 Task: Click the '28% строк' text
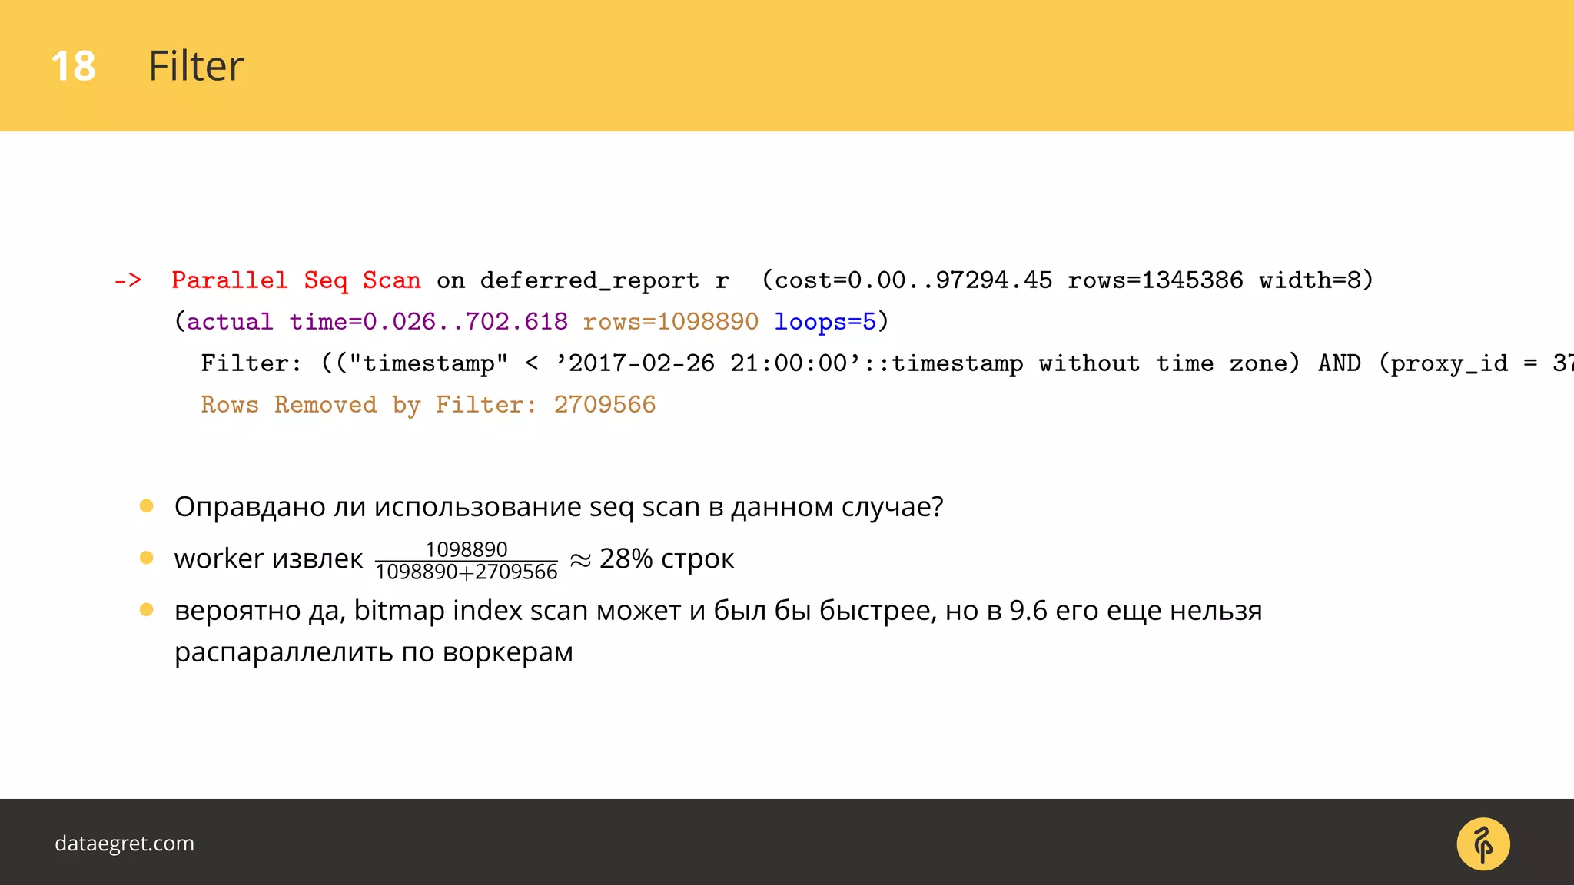[667, 559]
